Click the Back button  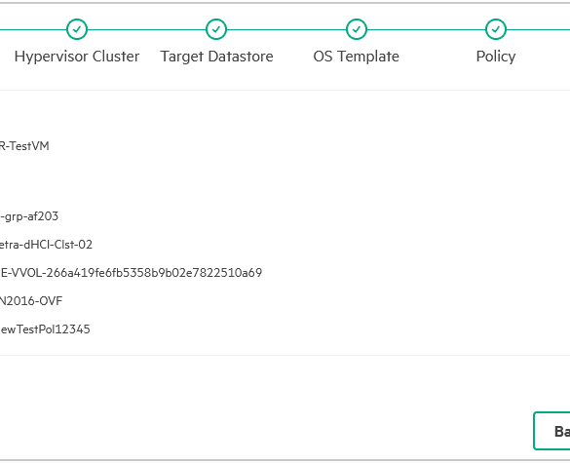tap(551, 431)
